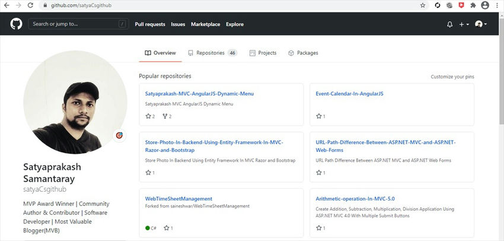Open the notifications bell
The height and width of the screenshot is (241, 504).
(x=449, y=24)
